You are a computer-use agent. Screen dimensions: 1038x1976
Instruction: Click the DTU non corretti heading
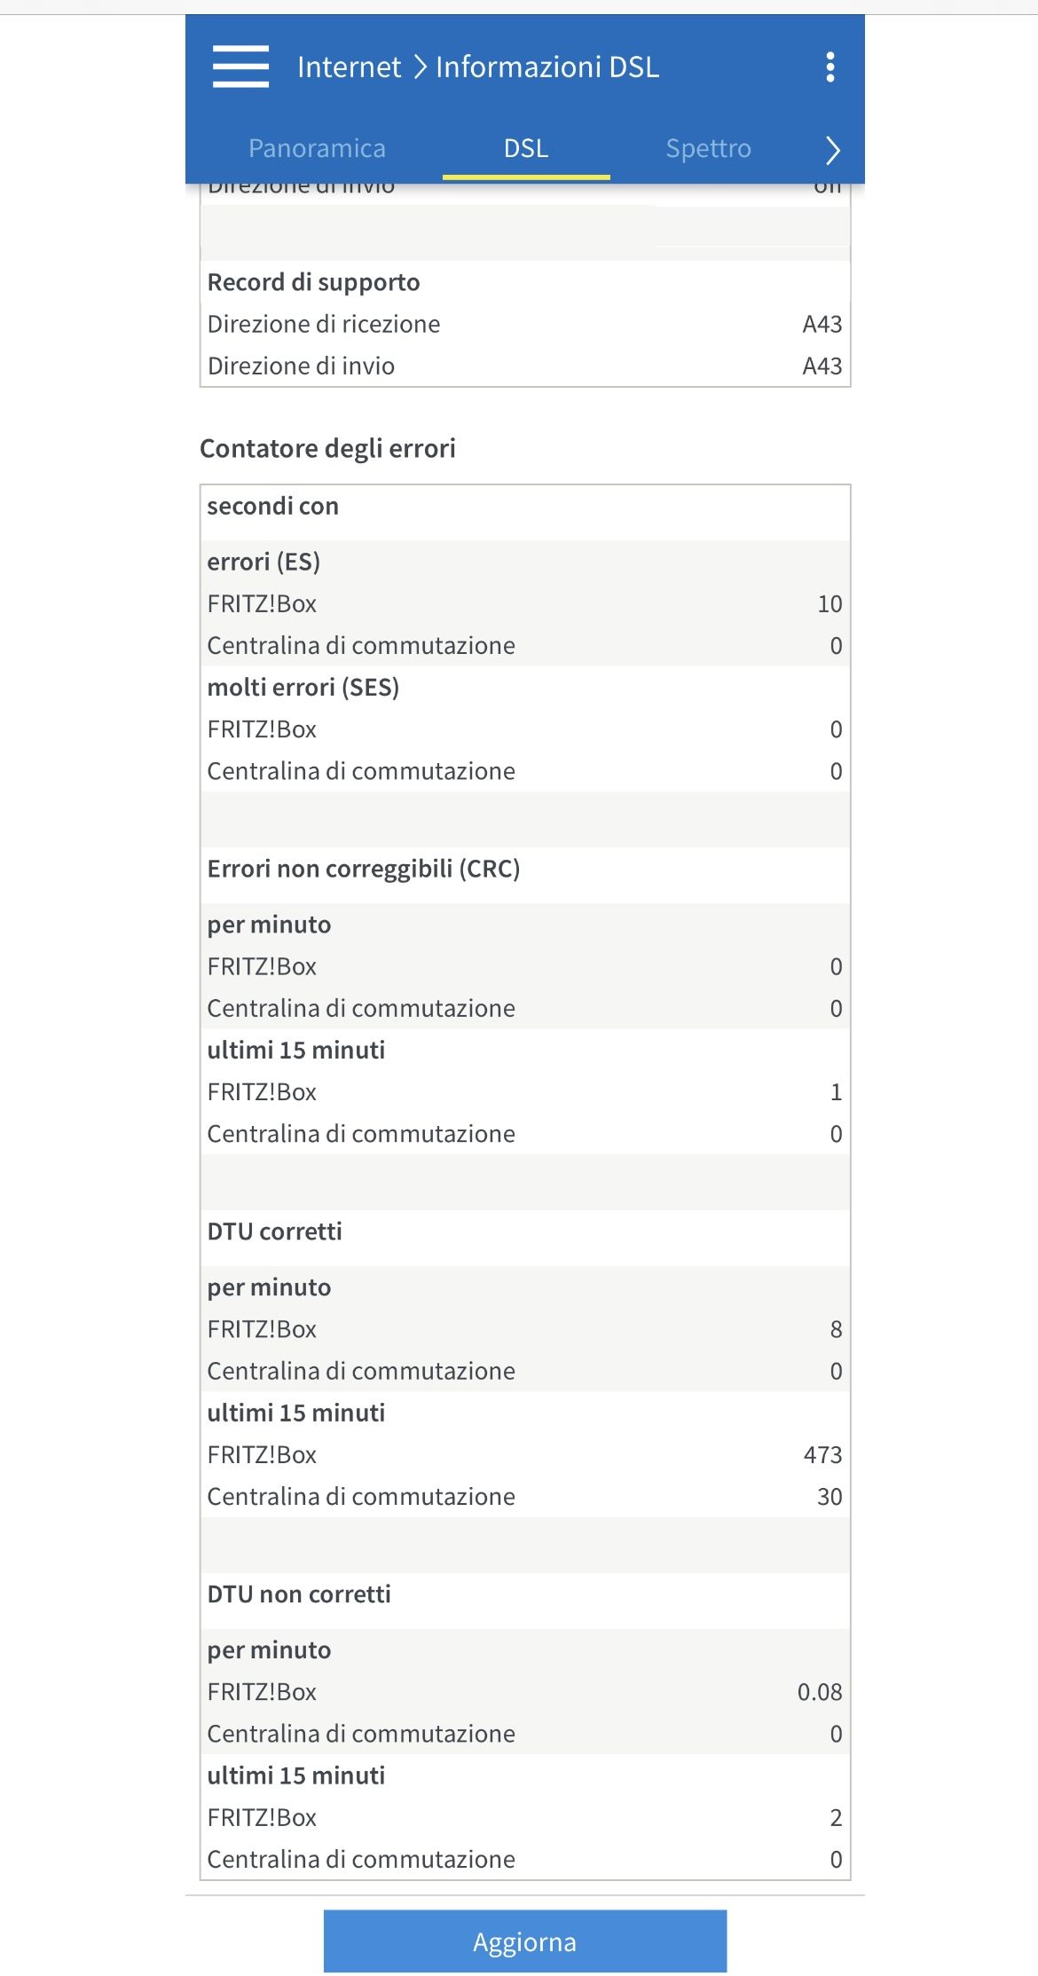coord(299,1594)
